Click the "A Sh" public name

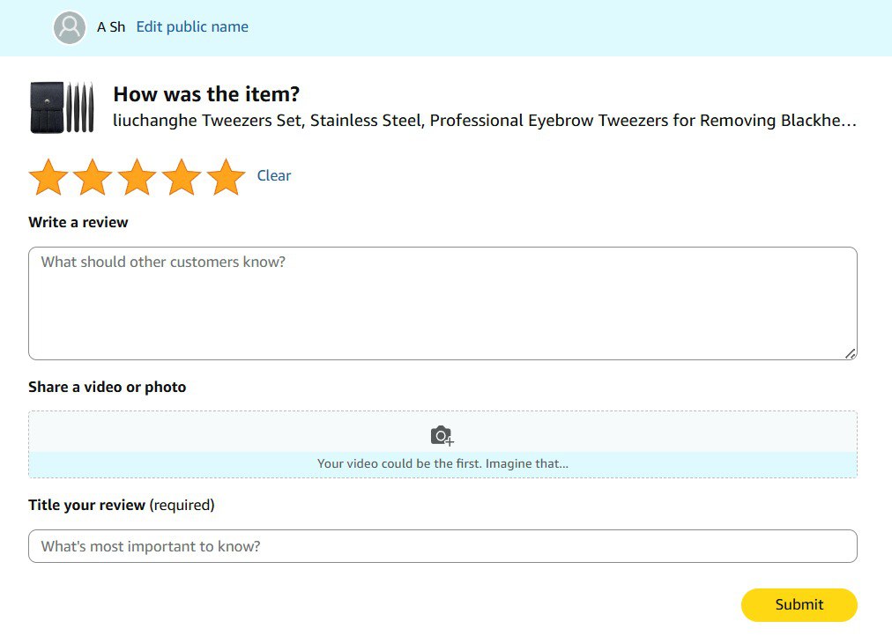[111, 27]
